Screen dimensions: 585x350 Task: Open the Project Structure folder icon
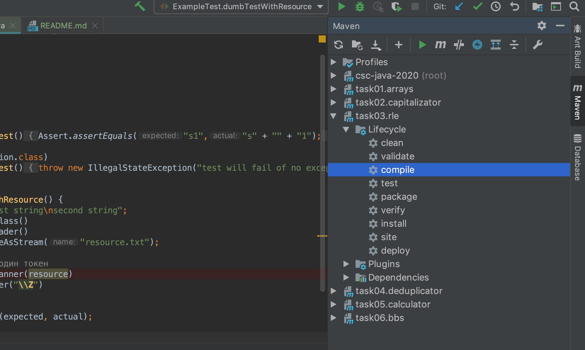coord(537,6)
